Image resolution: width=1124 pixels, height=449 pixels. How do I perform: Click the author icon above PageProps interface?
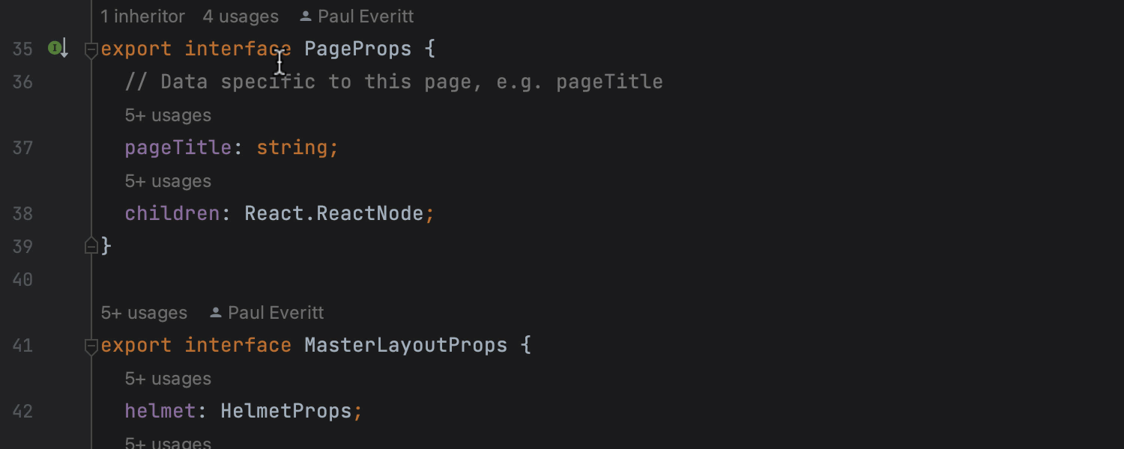[305, 16]
